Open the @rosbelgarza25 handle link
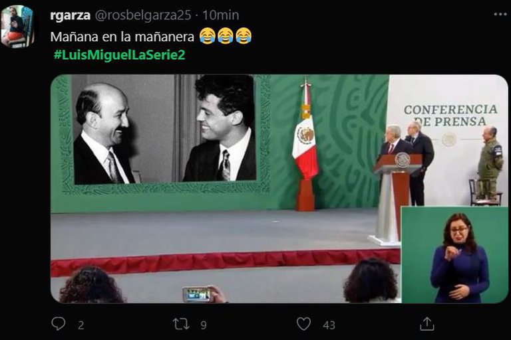Image resolution: width=511 pixels, height=340 pixels. (143, 15)
